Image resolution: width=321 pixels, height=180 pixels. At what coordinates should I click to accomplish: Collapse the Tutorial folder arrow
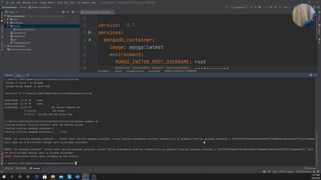tap(8, 26)
